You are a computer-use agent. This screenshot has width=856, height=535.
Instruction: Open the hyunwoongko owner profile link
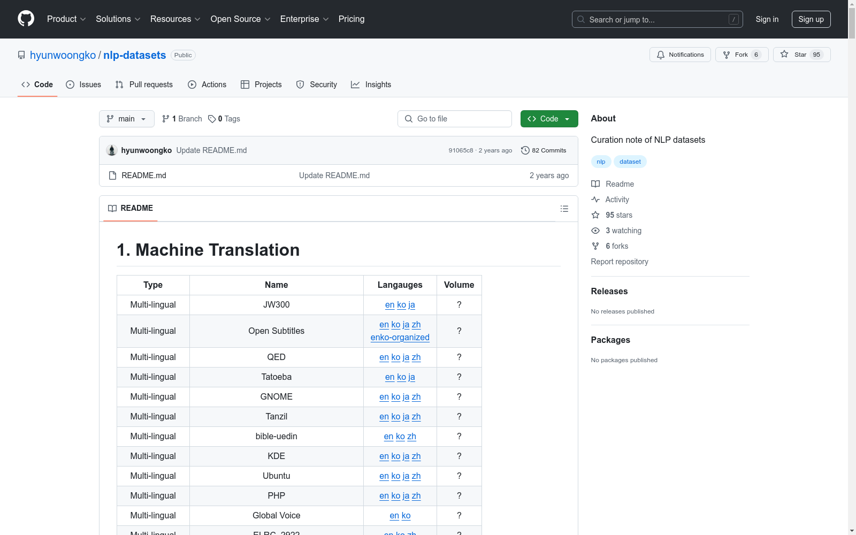(63, 55)
